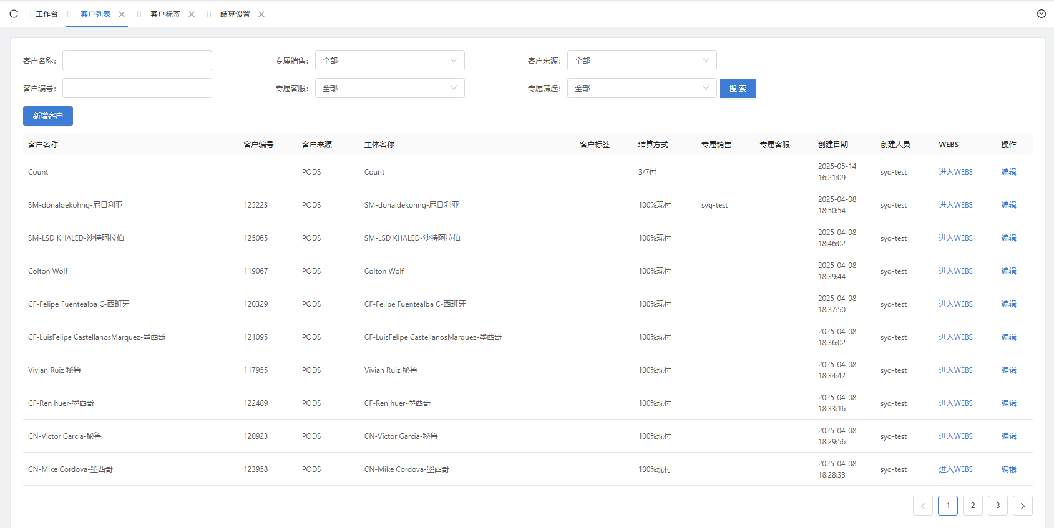Select customer number 125223 cell
Image resolution: width=1054 pixels, height=528 pixels.
coord(256,205)
